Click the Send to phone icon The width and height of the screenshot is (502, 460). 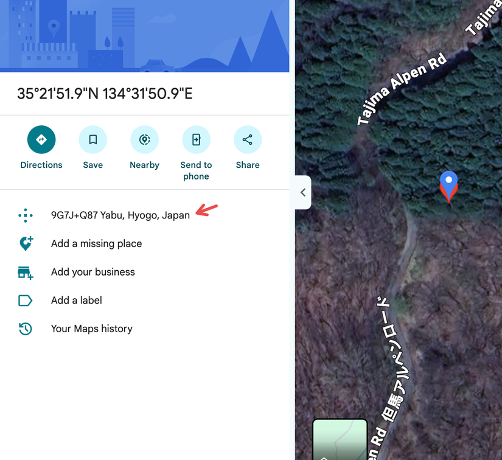click(197, 139)
